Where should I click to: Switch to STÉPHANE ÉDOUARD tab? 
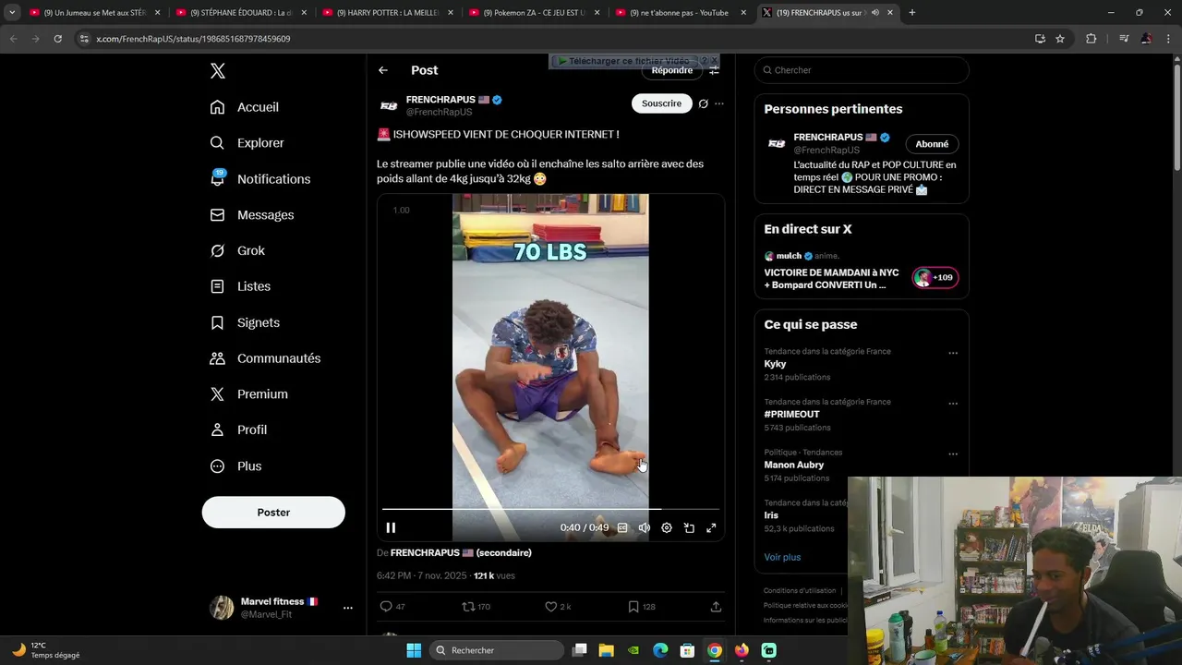(240, 13)
